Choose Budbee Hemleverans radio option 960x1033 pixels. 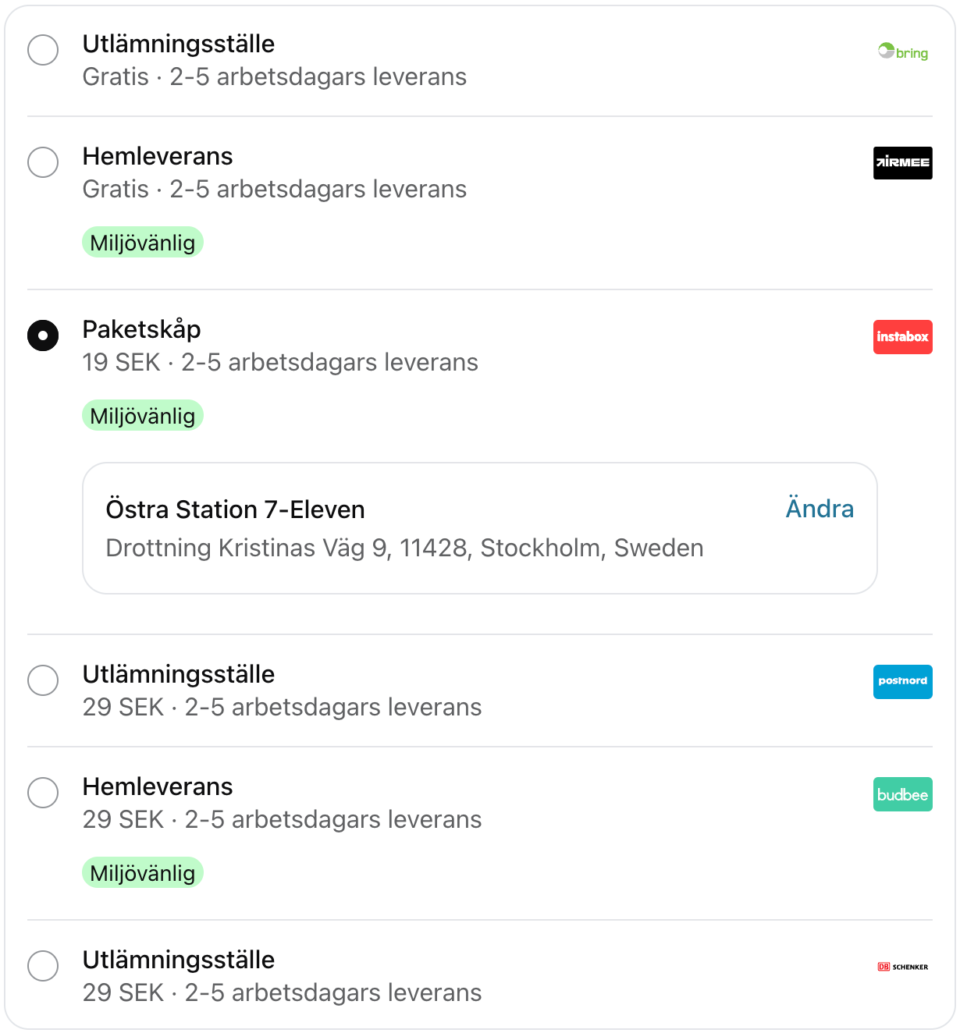(43, 793)
